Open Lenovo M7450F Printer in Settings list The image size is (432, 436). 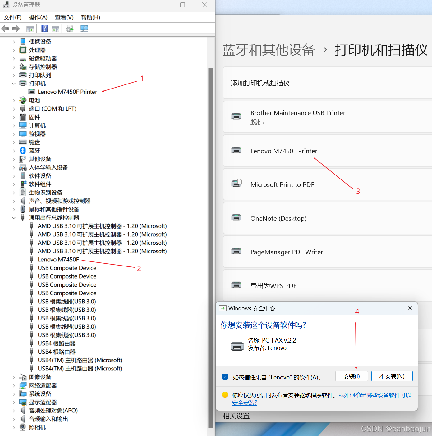tap(328, 151)
